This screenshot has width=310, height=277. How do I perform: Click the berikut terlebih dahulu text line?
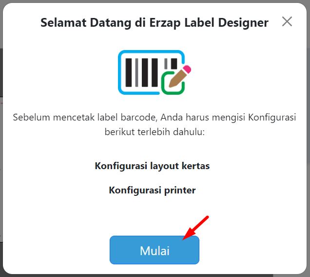[155, 132]
